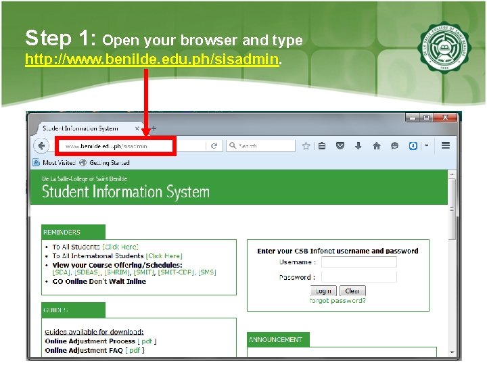Open the downloads arrow icon
Image resolution: width=487 pixels, height=365 pixels.
coord(358,145)
